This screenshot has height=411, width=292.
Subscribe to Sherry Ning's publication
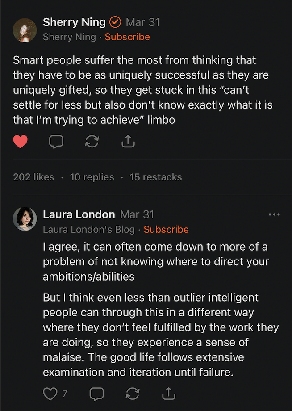coord(127,37)
